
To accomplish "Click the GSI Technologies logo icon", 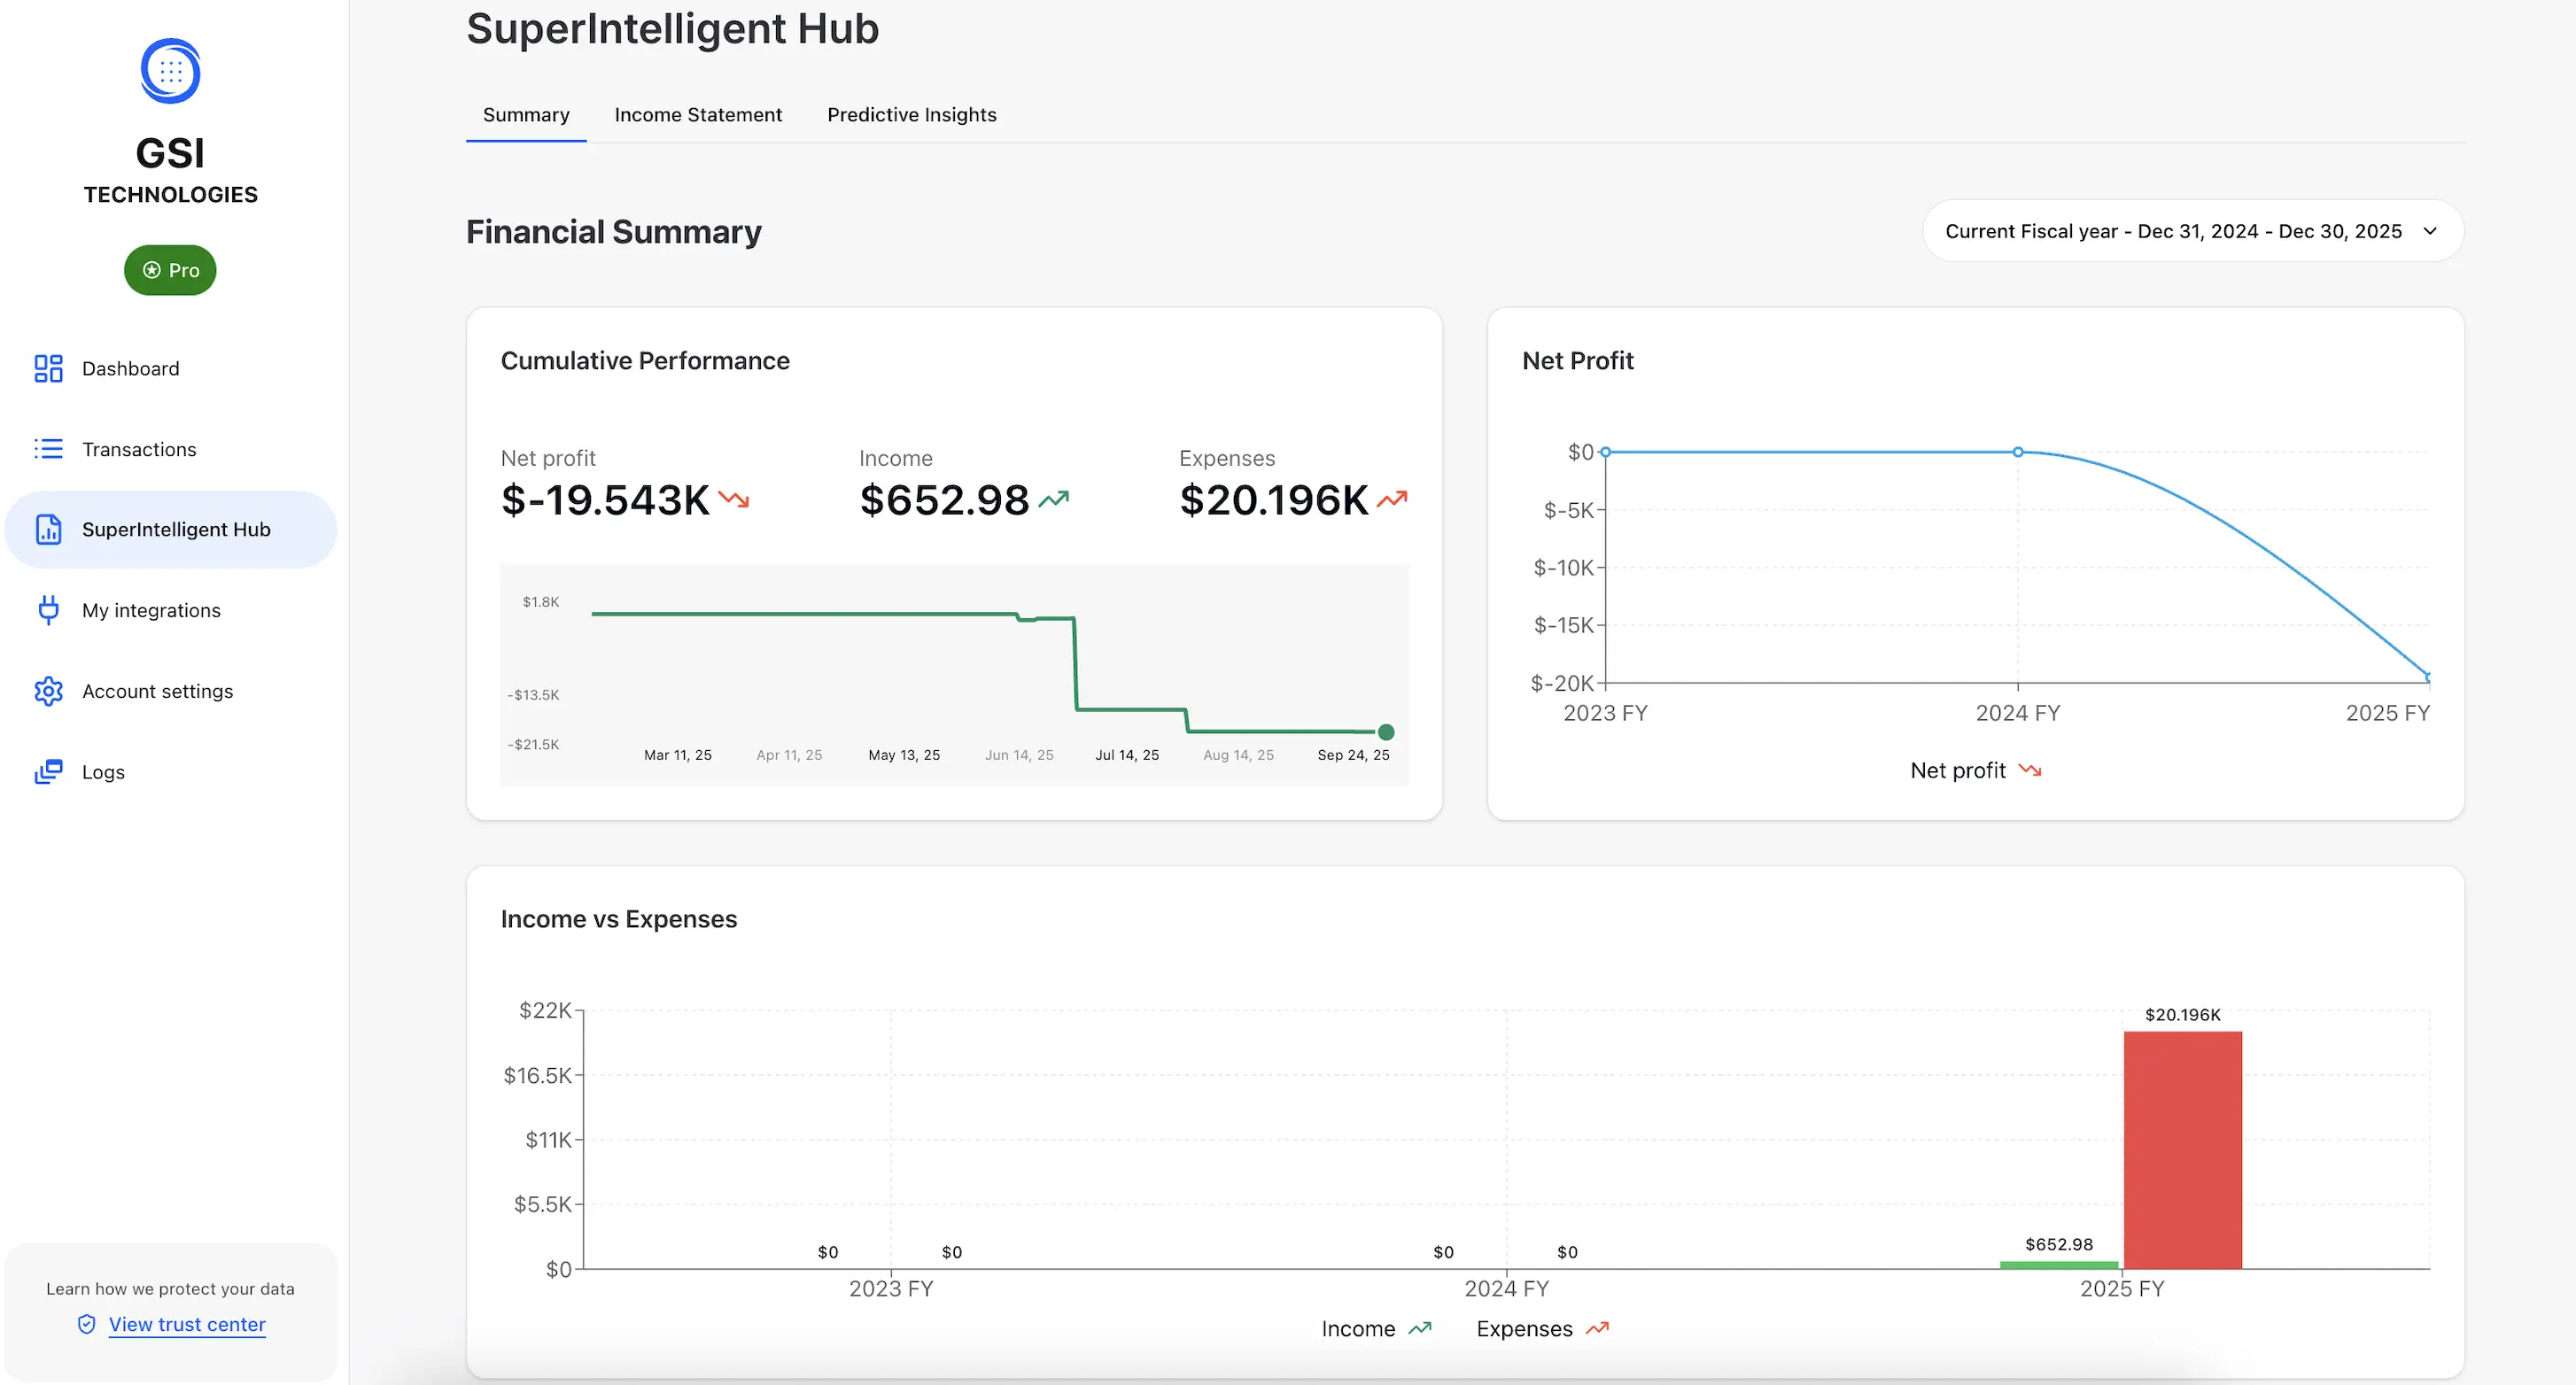I will coord(170,71).
